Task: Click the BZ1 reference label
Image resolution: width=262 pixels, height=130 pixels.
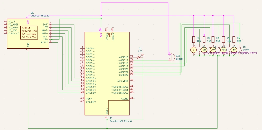Action: pos(178,56)
